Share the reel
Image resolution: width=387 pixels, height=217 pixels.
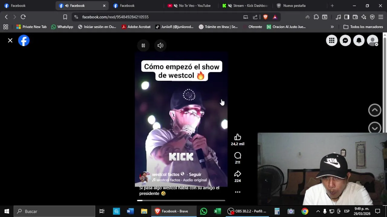pos(238,174)
